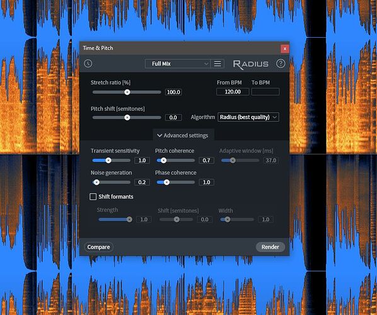This screenshot has width=377, height=315.
Task: Open help with question mark icon
Action: [x=281, y=64]
